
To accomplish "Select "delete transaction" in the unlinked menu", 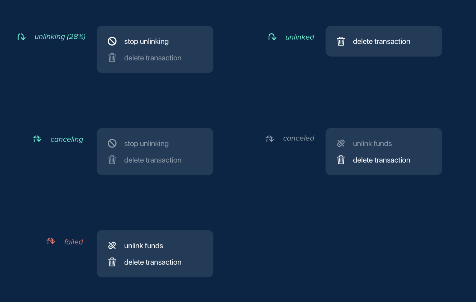I will pyautogui.click(x=381, y=41).
